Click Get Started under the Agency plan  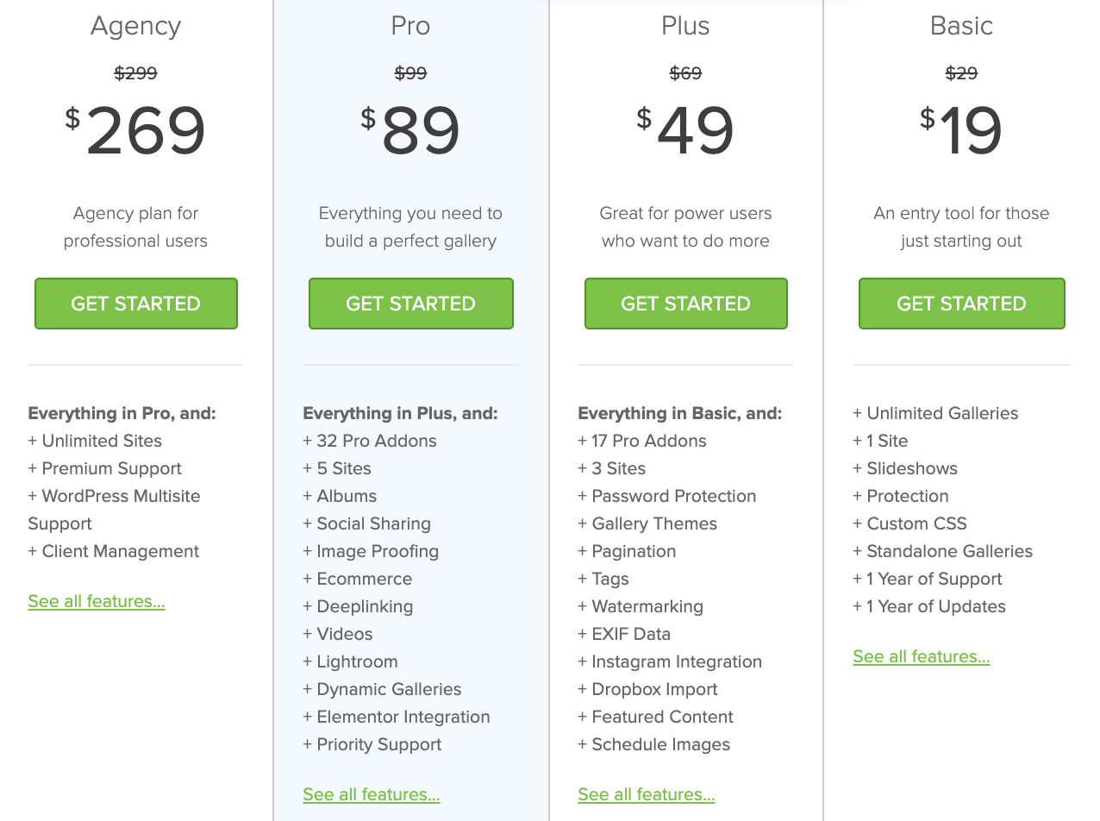[135, 304]
